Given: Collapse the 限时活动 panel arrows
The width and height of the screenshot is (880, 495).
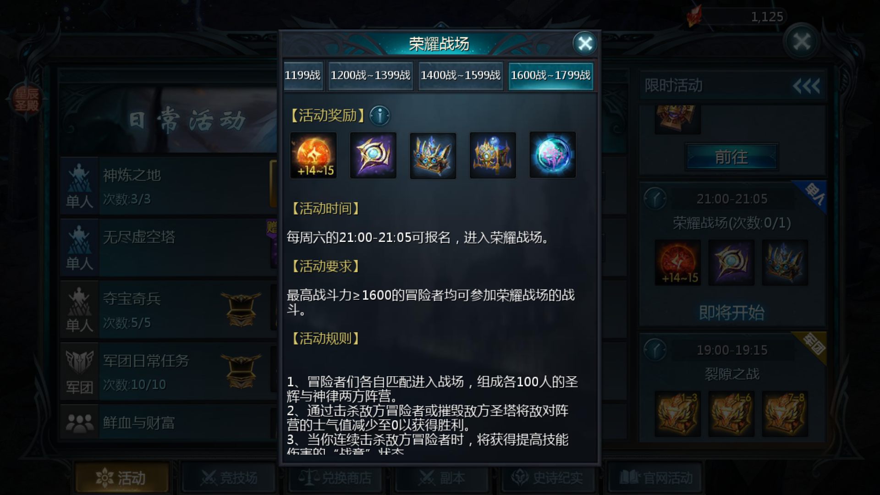Looking at the screenshot, I should pyautogui.click(x=806, y=86).
